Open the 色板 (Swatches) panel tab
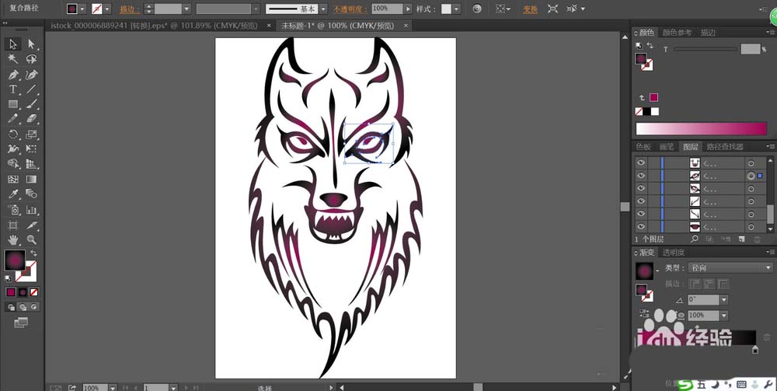Image resolution: width=777 pixels, height=391 pixels. click(x=643, y=147)
